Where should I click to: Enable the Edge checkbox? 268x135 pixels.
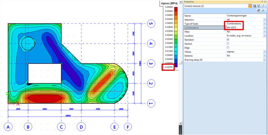tap(228, 47)
